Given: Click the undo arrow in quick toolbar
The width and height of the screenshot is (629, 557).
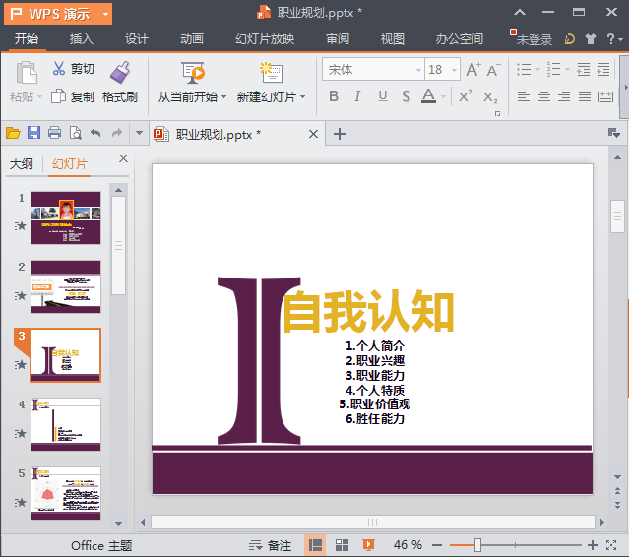Looking at the screenshot, I should click(x=95, y=134).
